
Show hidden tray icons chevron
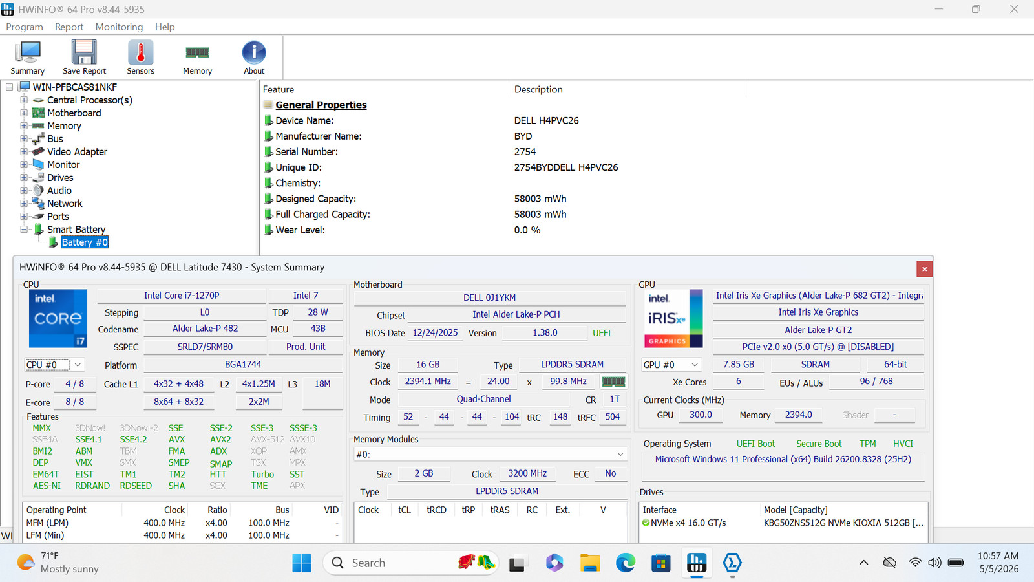click(x=863, y=563)
